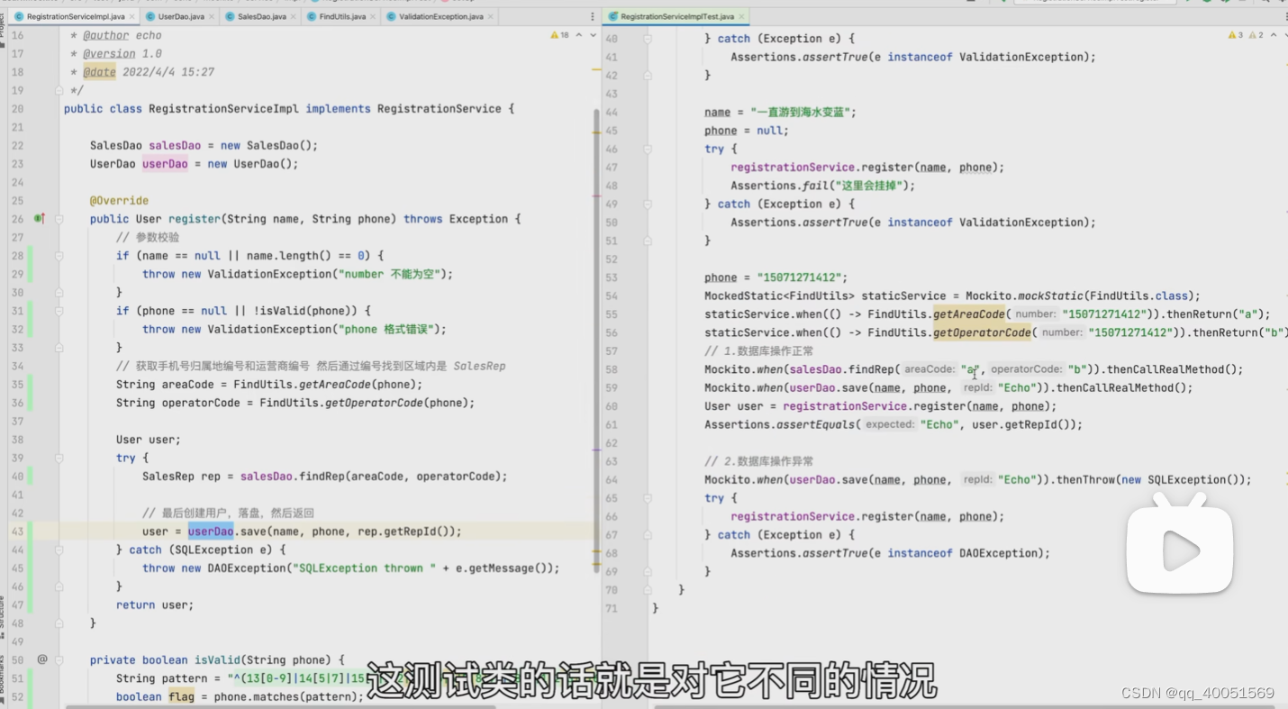Click "return user;" on line 47
1288x709 pixels.
click(x=155, y=605)
